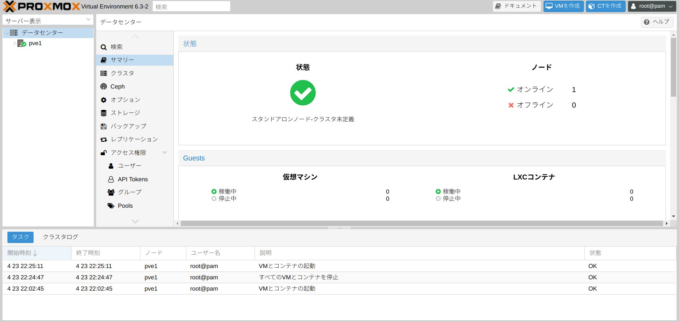This screenshot has height=322, width=679.
Task: Open the サーバー表示 view selector
Action: pyautogui.click(x=47, y=20)
